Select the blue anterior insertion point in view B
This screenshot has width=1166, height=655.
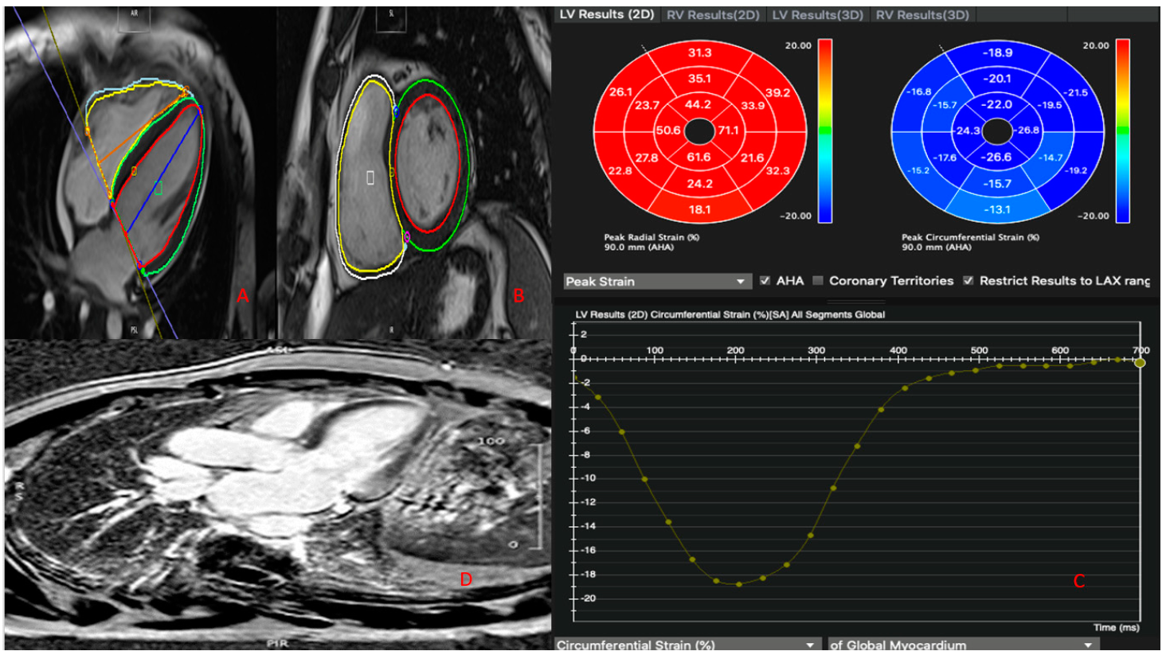396,111
